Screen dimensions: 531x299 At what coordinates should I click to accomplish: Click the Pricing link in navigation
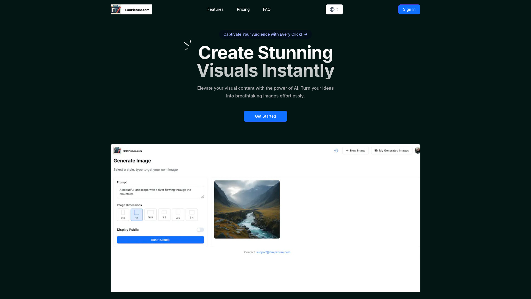(243, 9)
